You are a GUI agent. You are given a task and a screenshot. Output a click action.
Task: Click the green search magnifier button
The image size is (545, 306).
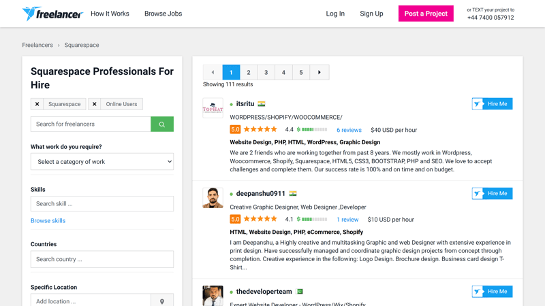[x=162, y=124]
